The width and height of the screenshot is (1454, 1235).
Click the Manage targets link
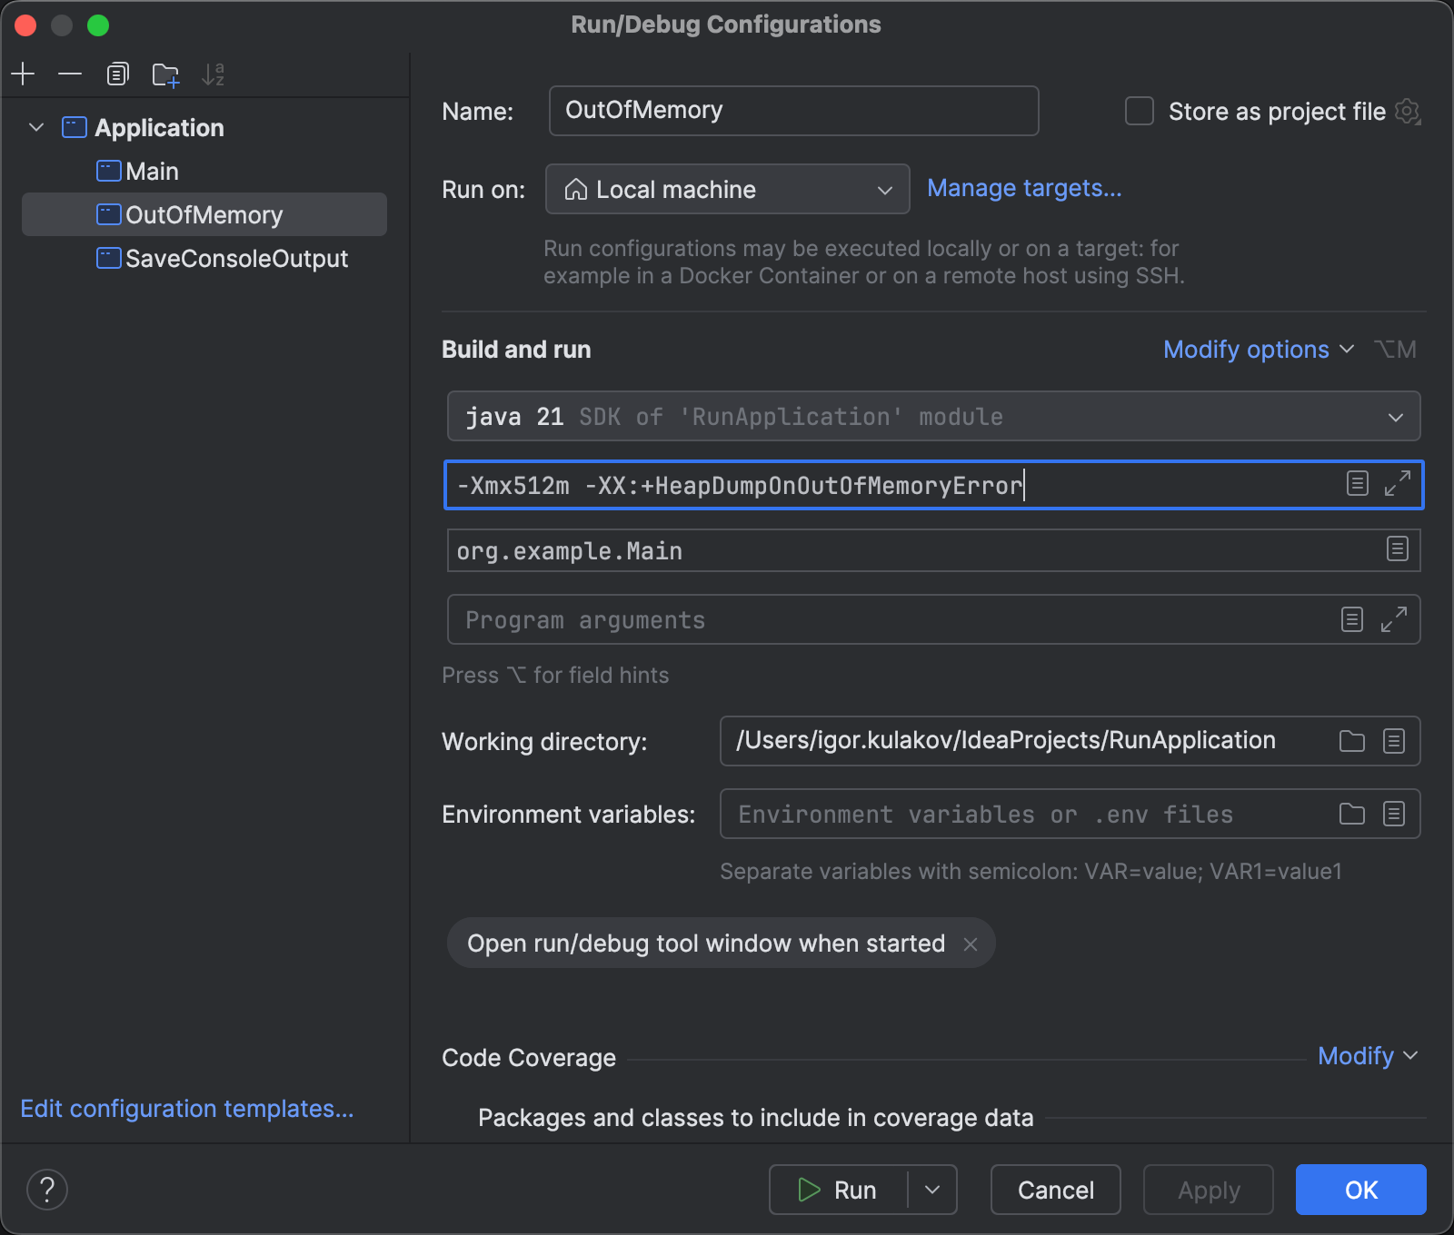pos(1024,188)
